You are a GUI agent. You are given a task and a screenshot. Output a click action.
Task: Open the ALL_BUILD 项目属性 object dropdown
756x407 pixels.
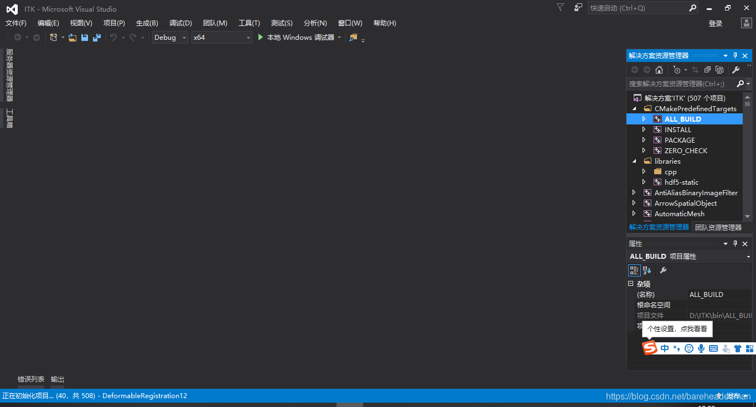(x=748, y=257)
